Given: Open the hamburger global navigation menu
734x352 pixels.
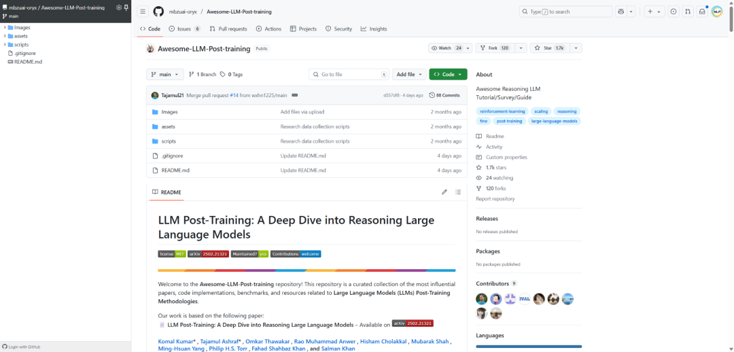Looking at the screenshot, I should pyautogui.click(x=143, y=12).
